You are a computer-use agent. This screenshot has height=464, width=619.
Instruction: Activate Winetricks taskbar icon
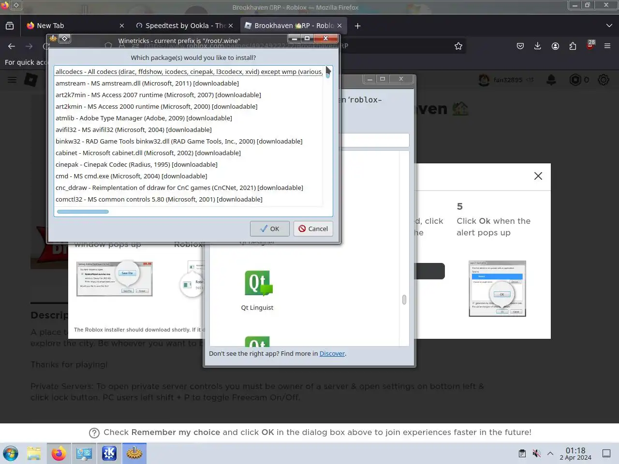coord(134,453)
